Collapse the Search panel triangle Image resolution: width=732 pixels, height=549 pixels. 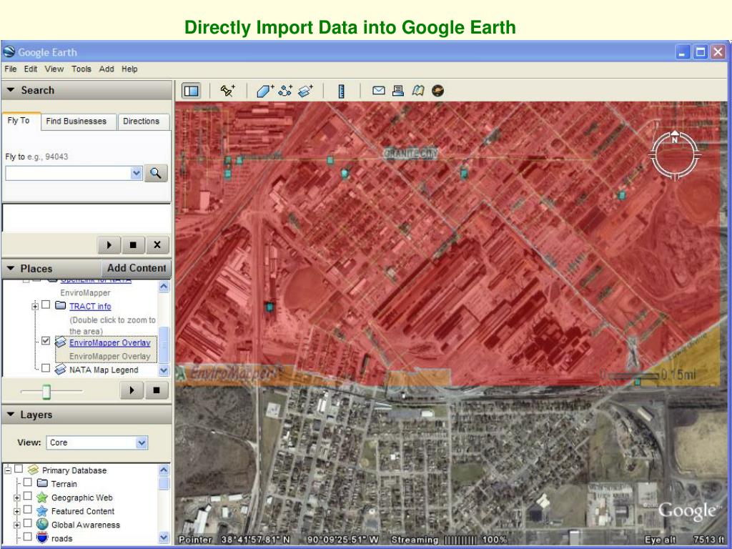[11, 89]
